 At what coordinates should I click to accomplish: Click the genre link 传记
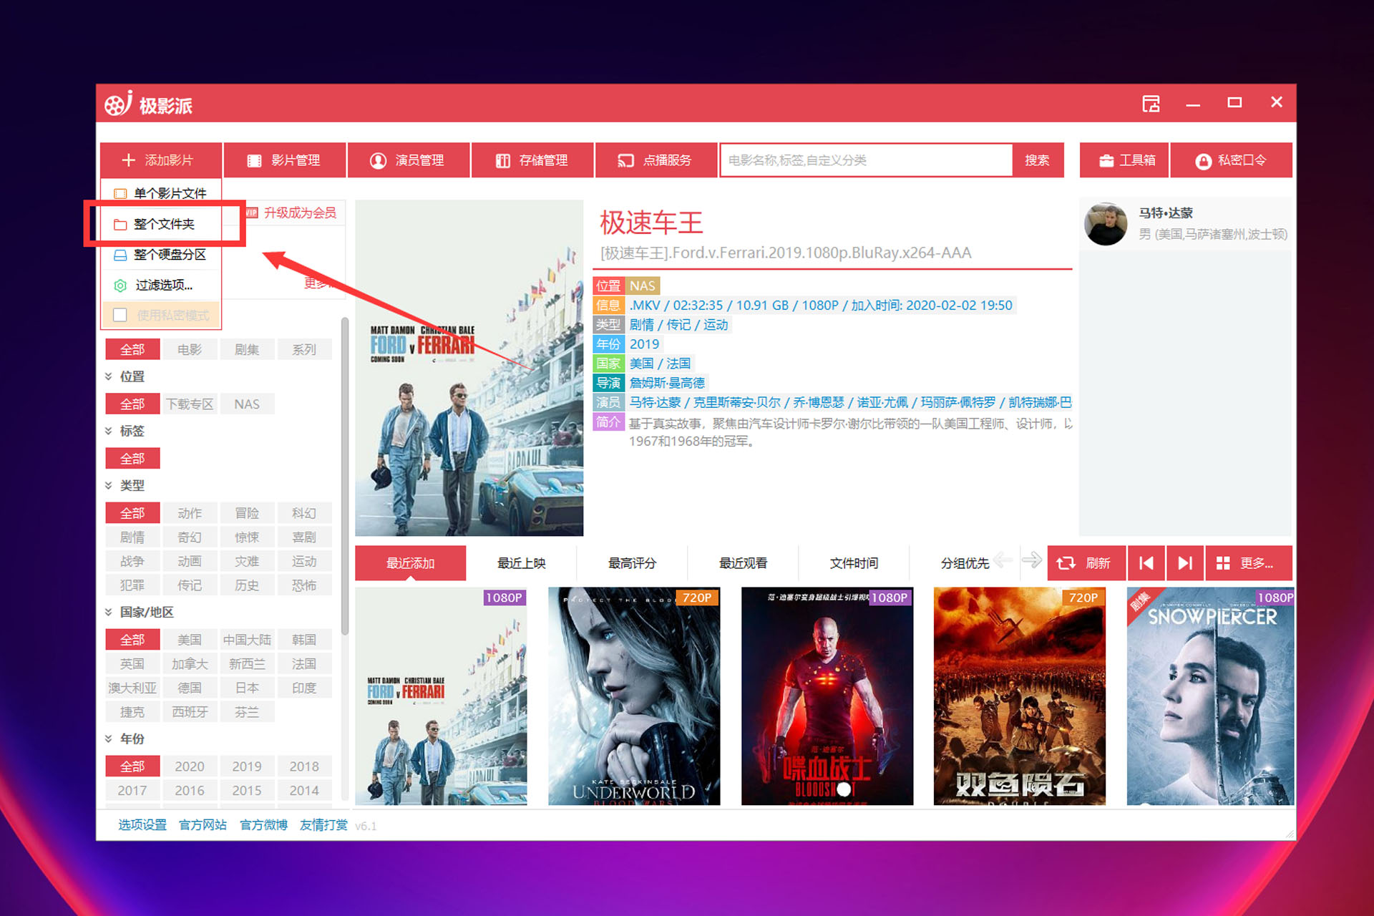point(678,325)
